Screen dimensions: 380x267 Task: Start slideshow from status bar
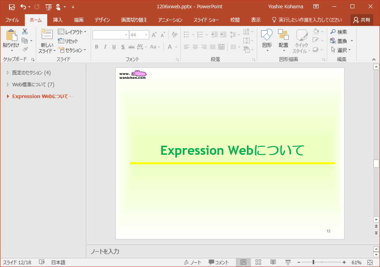288,262
